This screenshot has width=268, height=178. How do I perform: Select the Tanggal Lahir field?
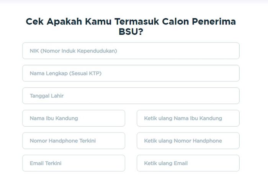click(131, 96)
